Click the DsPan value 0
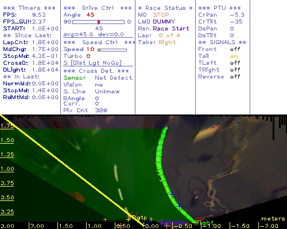 pyautogui.click(x=232, y=29)
